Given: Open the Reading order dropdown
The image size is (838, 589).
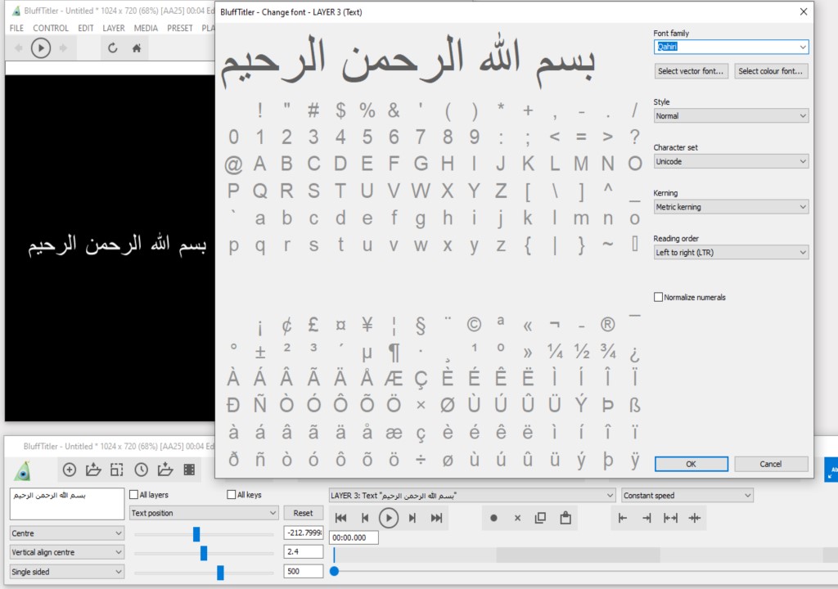Looking at the screenshot, I should click(731, 252).
